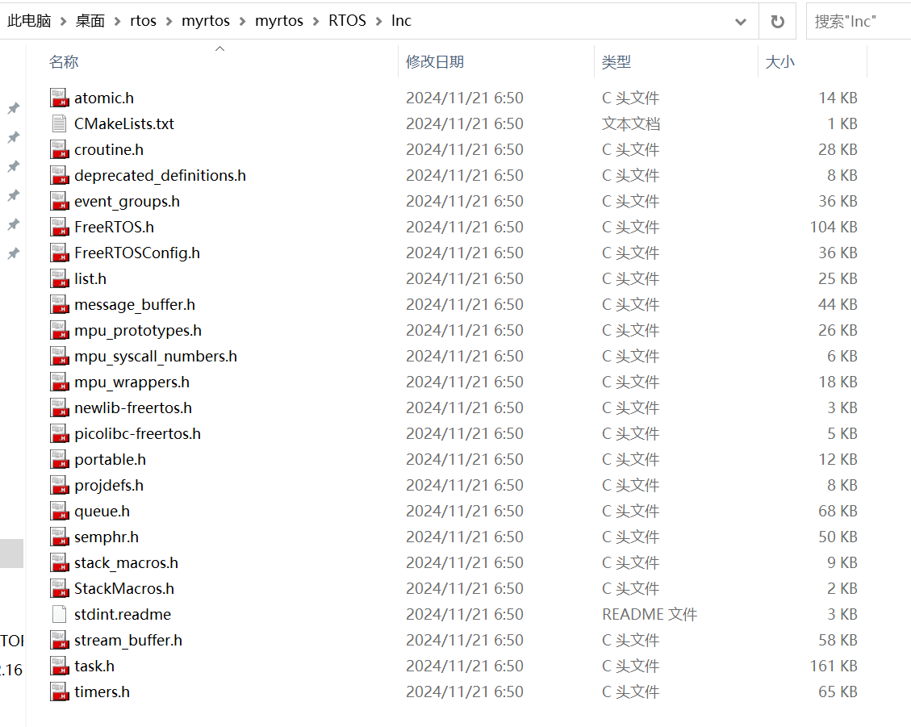Click the newlib-freertos.h file icon
Image resolution: width=911 pixels, height=727 pixels.
pyautogui.click(x=59, y=408)
